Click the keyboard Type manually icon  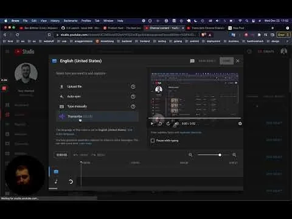[x=61, y=106]
